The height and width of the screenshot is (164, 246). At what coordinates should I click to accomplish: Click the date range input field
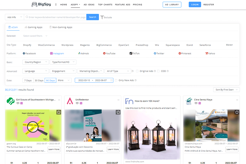94,80
